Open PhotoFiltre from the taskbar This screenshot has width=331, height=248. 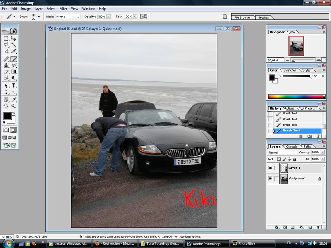(252, 244)
